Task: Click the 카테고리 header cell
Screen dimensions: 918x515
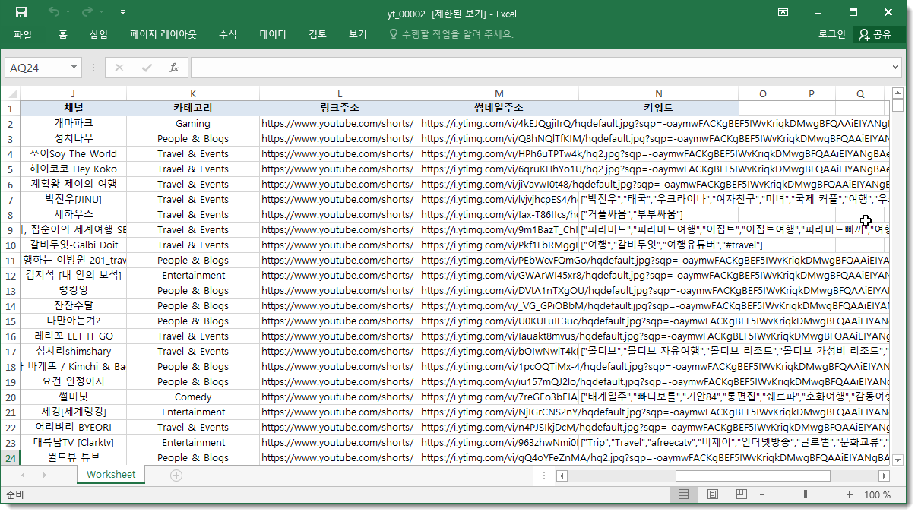Action: pyautogui.click(x=193, y=108)
